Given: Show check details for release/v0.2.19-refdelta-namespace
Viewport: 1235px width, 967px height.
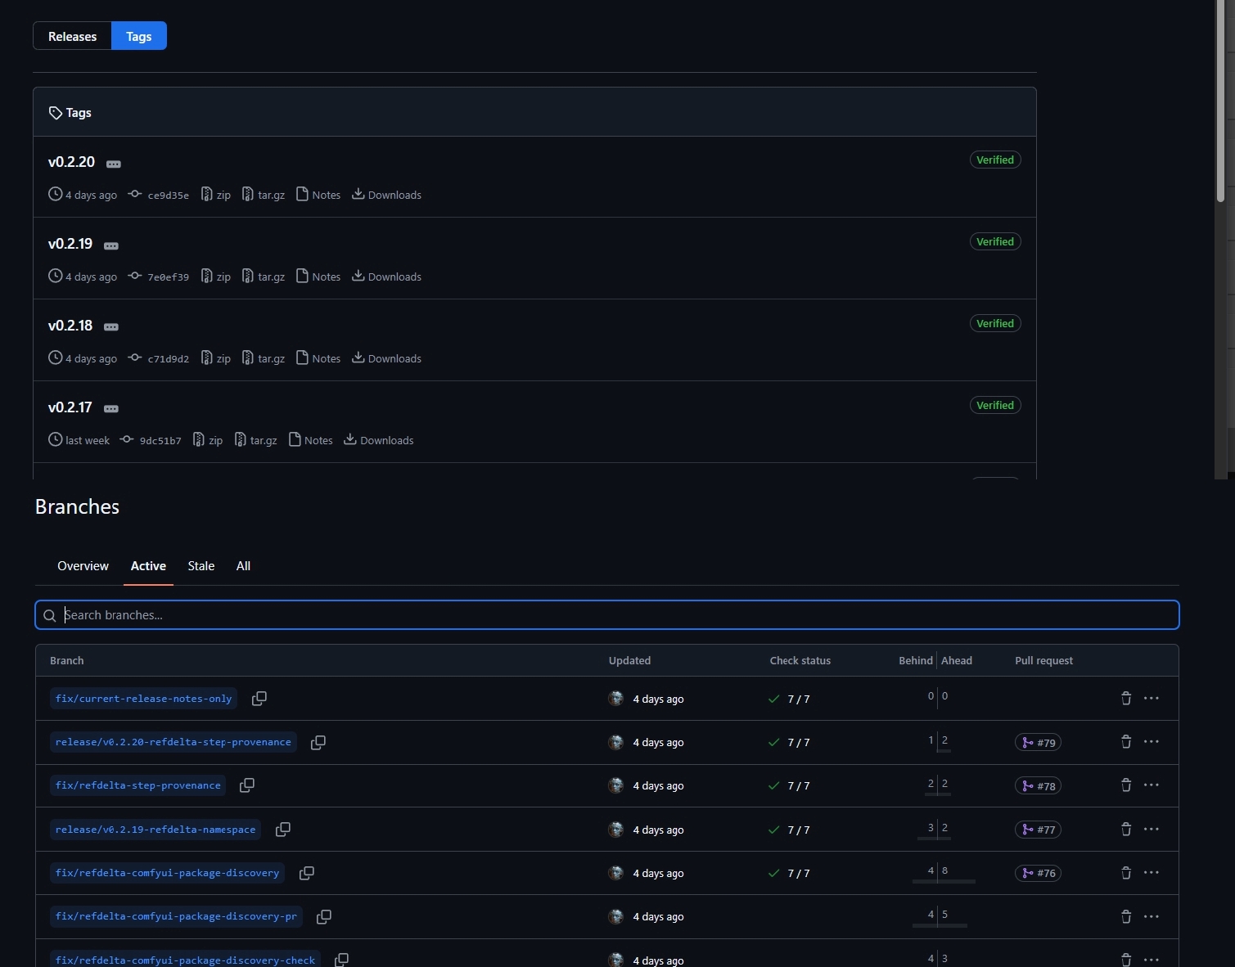Looking at the screenshot, I should (789, 830).
